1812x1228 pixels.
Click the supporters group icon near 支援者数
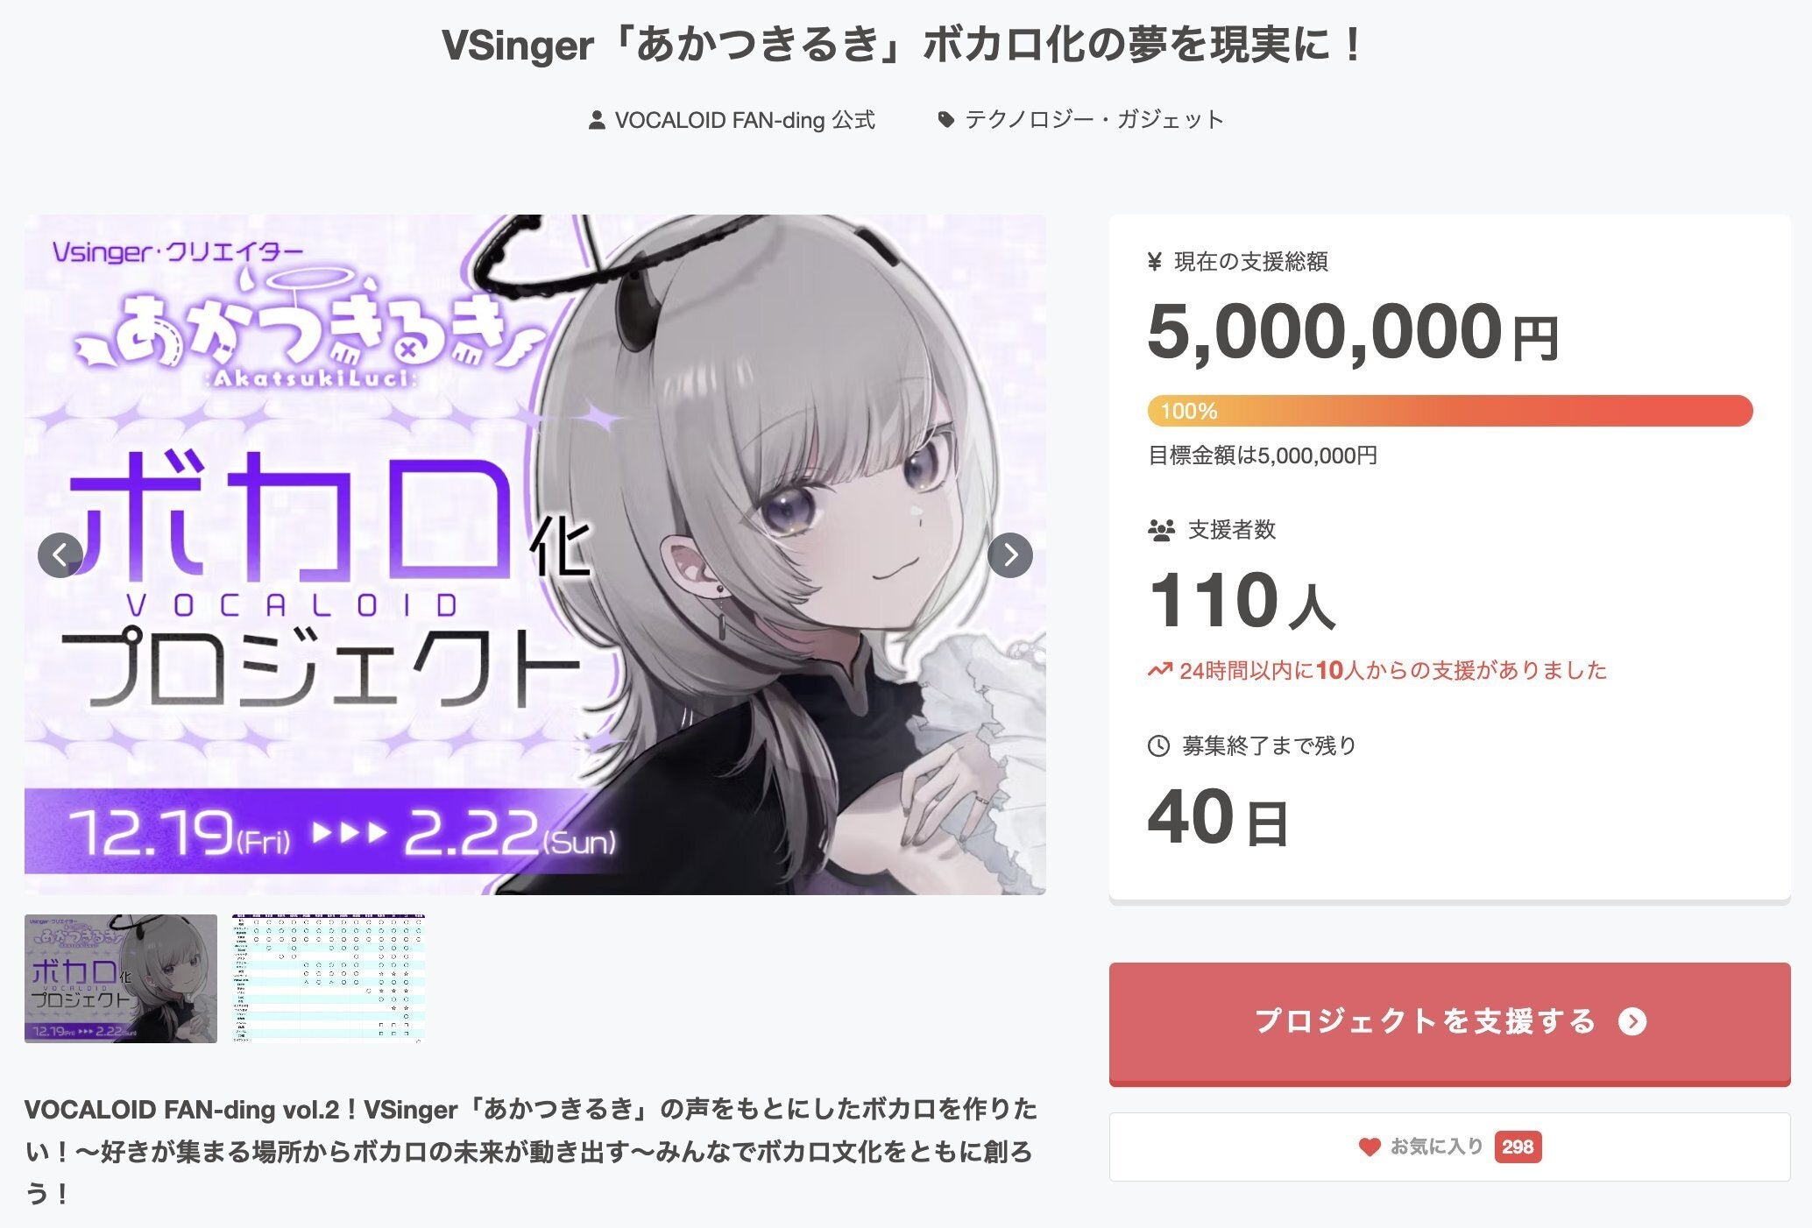1161,530
